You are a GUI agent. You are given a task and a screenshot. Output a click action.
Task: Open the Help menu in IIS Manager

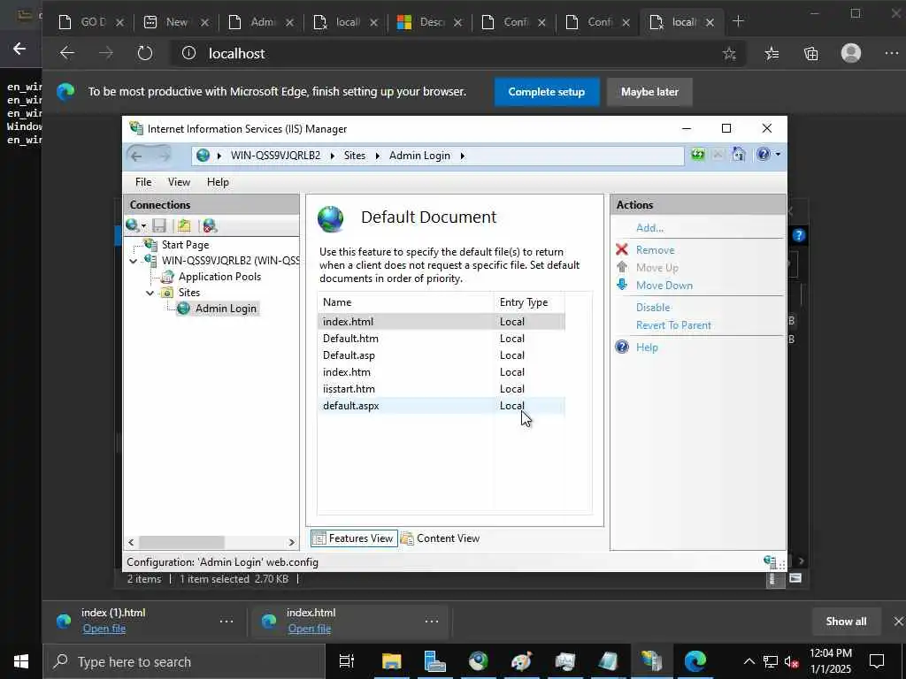click(218, 182)
